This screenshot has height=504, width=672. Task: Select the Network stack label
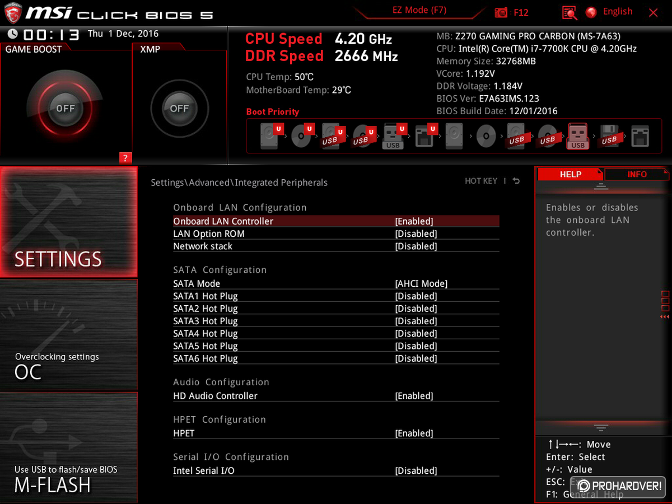(x=203, y=246)
